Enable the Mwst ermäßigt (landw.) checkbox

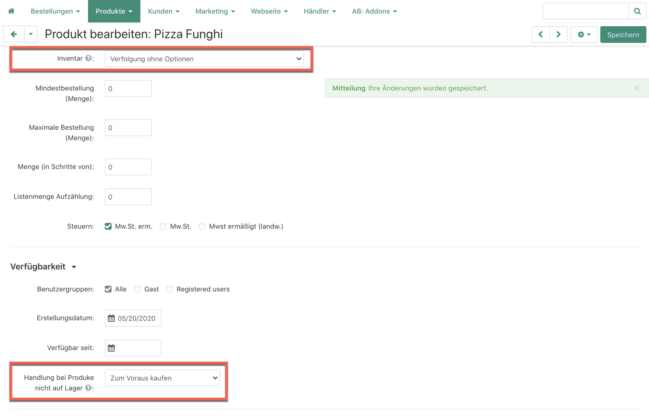(x=202, y=227)
